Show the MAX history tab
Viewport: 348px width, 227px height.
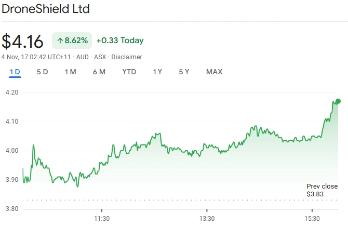point(214,72)
